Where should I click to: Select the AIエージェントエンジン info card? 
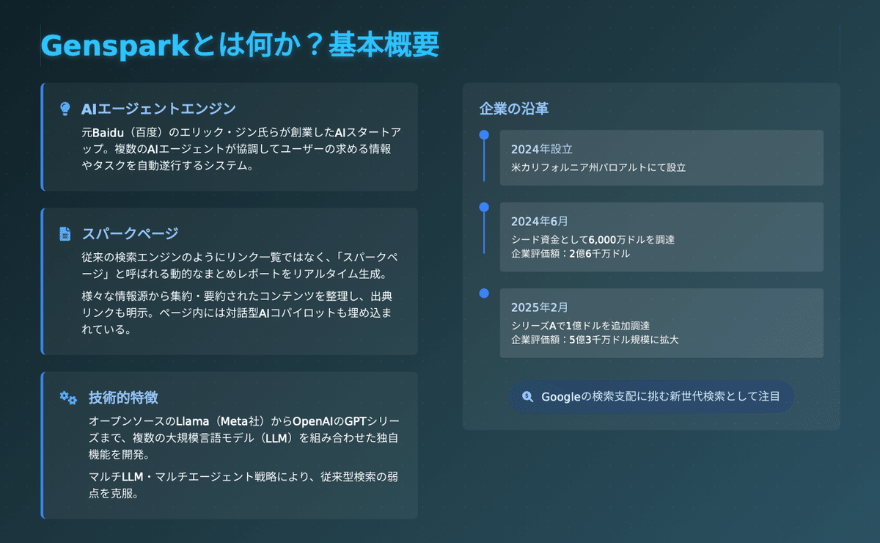point(231,136)
